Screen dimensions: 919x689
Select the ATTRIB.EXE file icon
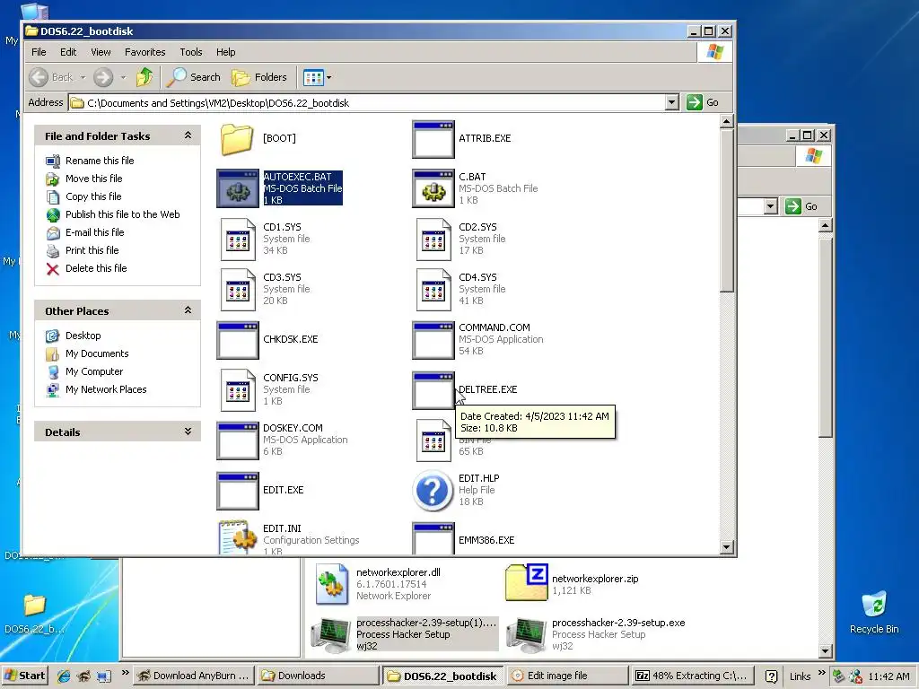[433, 139]
